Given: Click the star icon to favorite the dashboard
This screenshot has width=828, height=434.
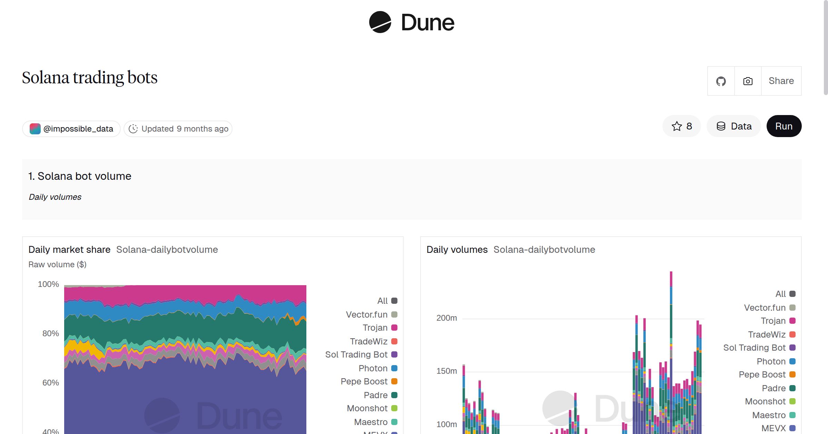Looking at the screenshot, I should [677, 126].
